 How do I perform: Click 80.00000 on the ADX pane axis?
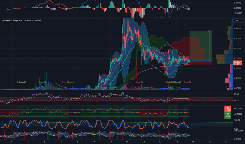tap(238, 109)
